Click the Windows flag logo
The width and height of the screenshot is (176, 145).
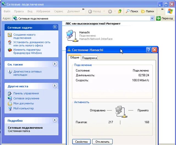(170, 11)
